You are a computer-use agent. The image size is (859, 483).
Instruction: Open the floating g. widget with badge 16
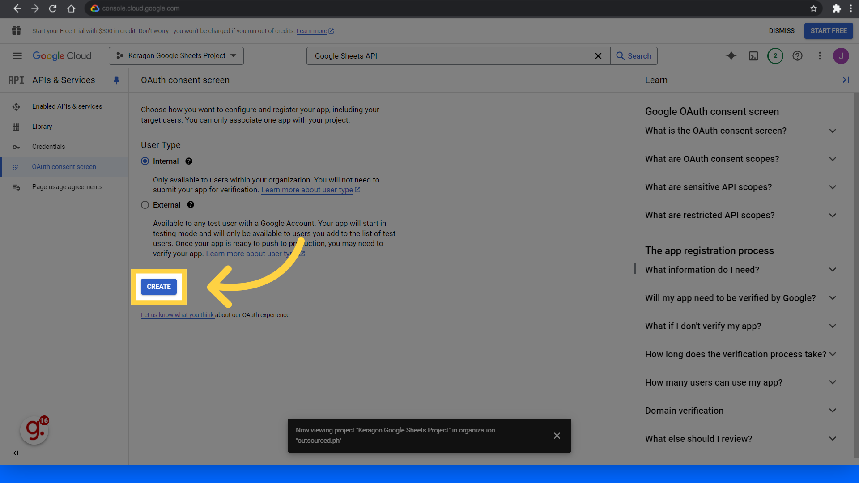tap(35, 430)
